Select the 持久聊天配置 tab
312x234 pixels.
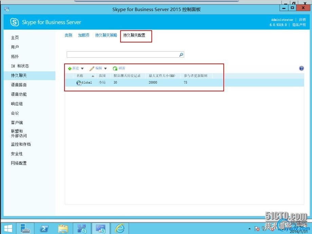(134, 35)
